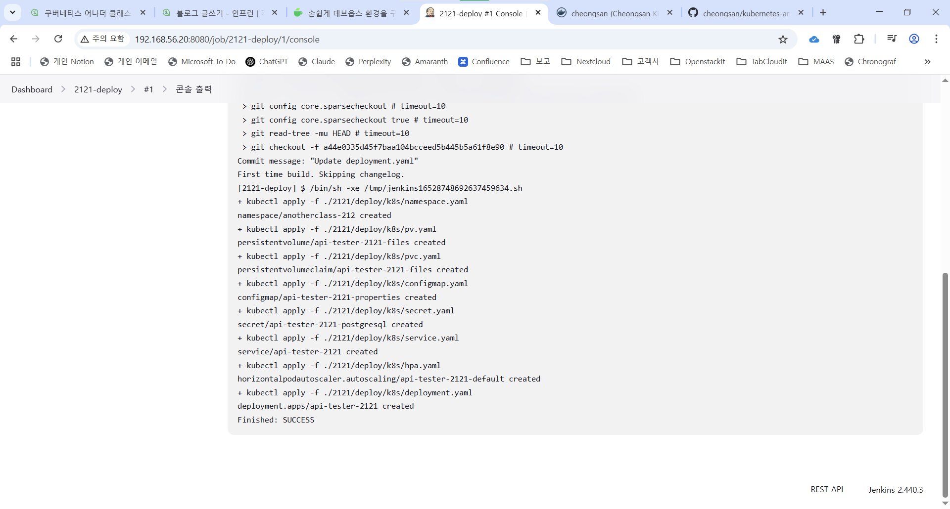950x509 pixels.
Task: Show hidden bookmarks with the double chevron
Action: (x=928, y=62)
